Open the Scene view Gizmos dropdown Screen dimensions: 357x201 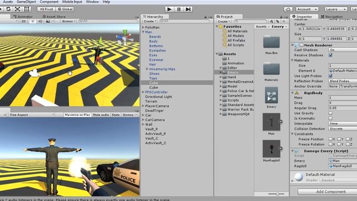(69, 21)
